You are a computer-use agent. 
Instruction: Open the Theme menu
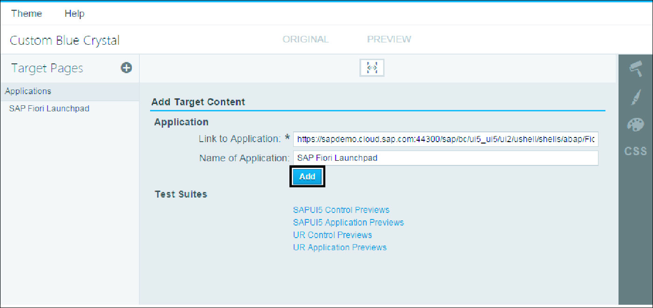(x=27, y=14)
